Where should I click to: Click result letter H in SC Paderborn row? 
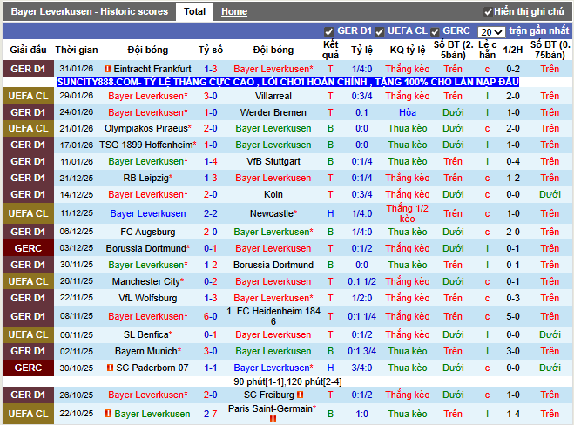[x=330, y=368]
